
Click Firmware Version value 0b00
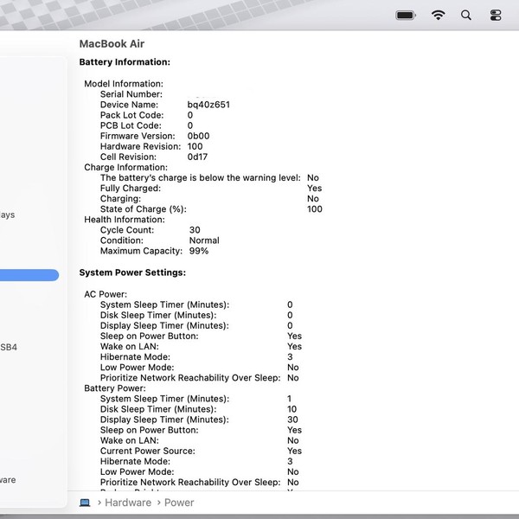[x=198, y=136]
